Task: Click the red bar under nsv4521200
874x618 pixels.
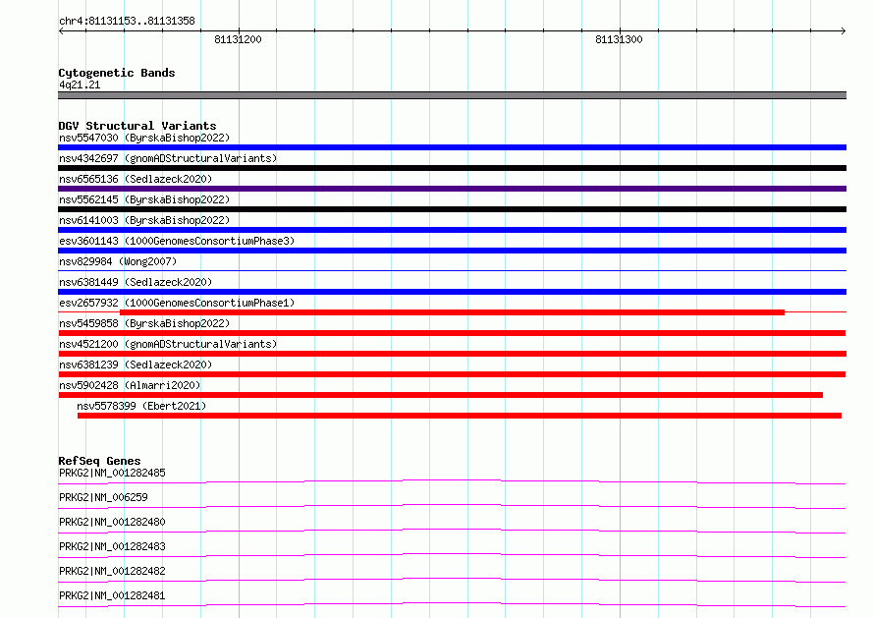Action: click(x=452, y=354)
